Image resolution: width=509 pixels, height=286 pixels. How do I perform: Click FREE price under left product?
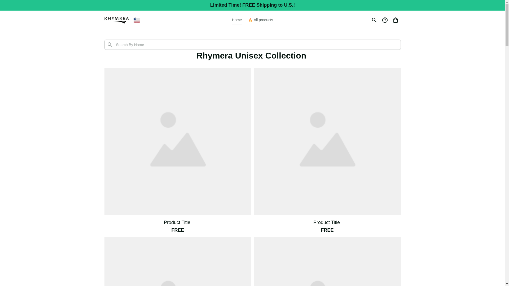click(x=178, y=230)
